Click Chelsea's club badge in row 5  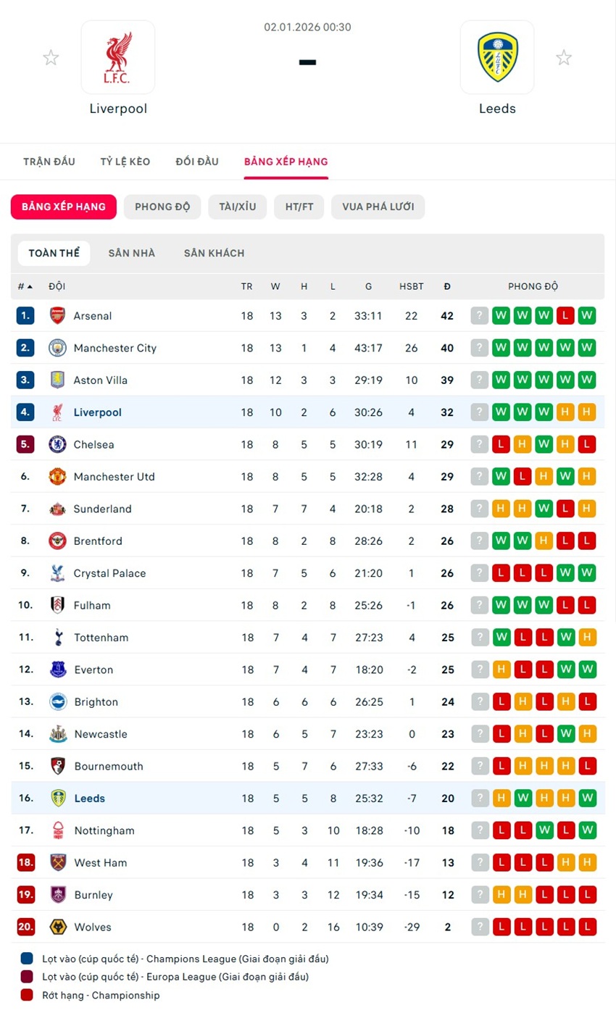pos(57,444)
